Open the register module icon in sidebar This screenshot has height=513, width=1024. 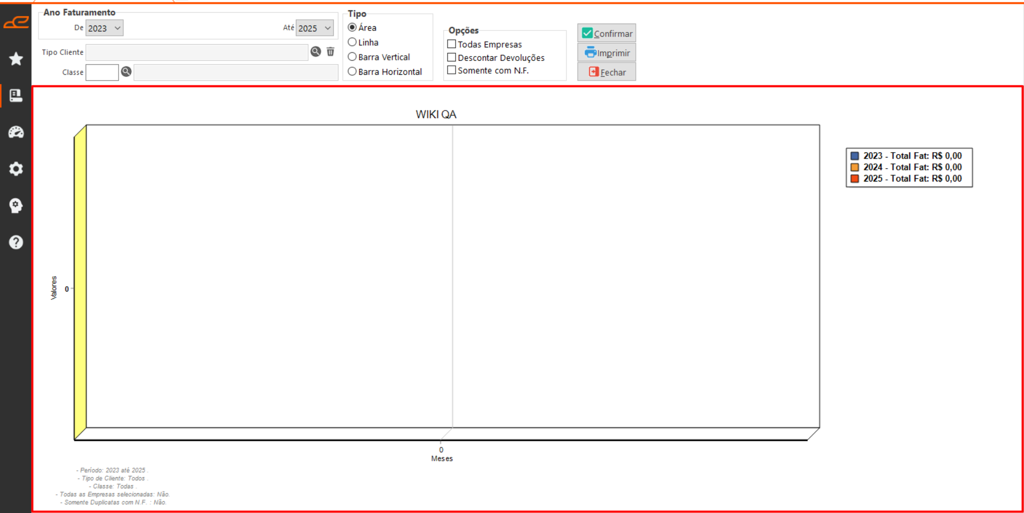pos(16,96)
